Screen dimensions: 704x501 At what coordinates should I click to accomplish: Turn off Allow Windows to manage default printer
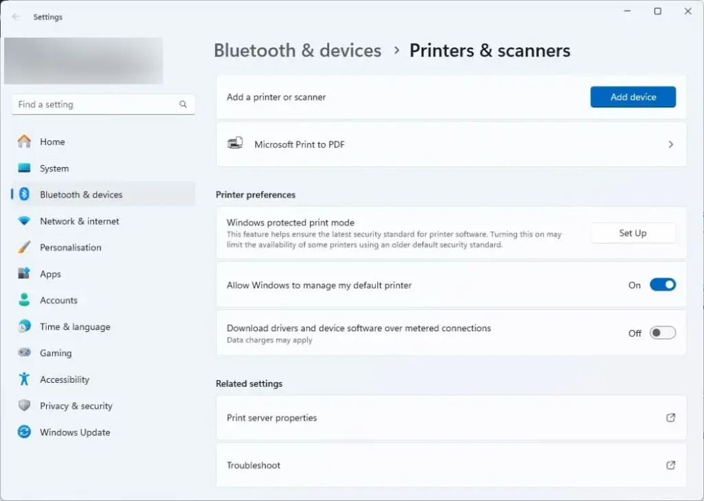pos(663,285)
